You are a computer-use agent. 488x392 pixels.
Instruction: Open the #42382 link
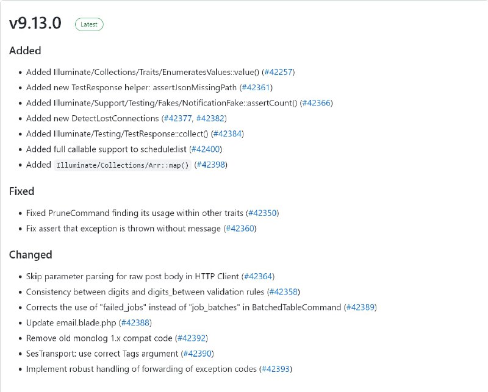tap(210, 118)
